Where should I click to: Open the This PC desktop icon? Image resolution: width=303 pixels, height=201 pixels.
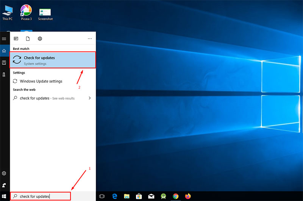point(8,12)
